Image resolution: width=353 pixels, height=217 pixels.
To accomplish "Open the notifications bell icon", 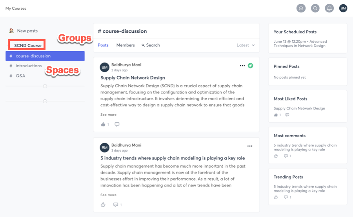I will pos(329,8).
